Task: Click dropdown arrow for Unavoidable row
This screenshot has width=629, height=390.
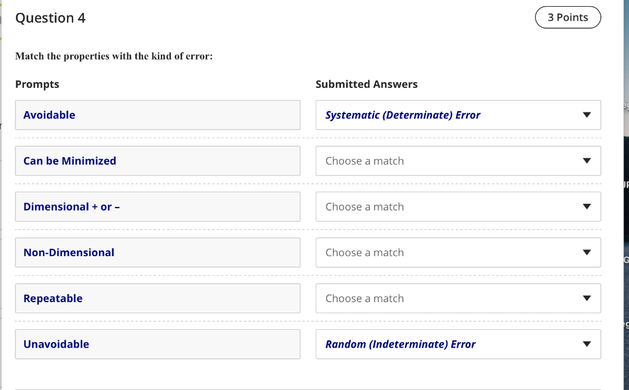Action: (586, 344)
